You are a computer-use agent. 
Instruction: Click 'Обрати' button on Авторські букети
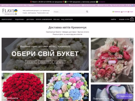(112, 62)
